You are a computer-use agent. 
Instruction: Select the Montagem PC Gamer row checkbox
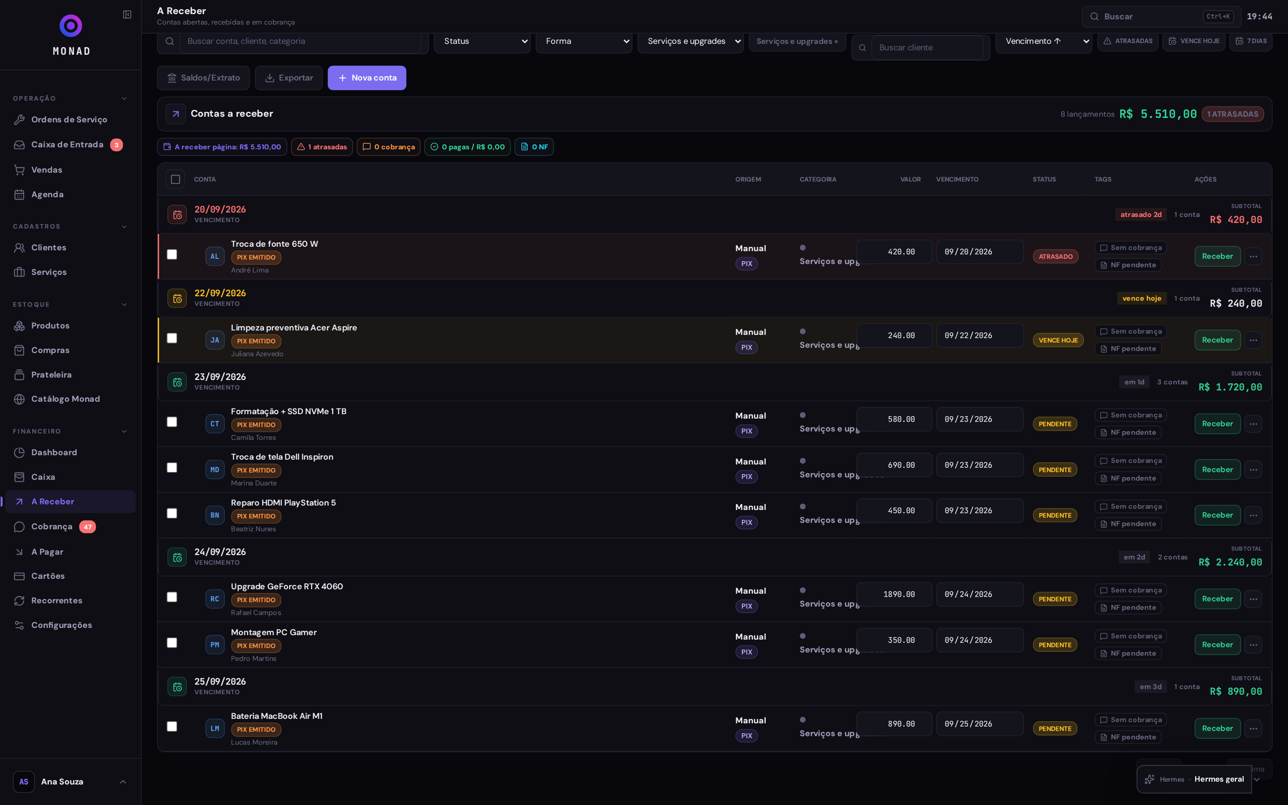click(x=172, y=643)
